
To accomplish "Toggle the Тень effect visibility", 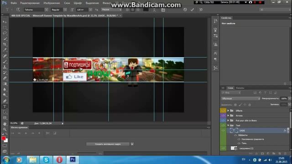I will coord(239,143).
